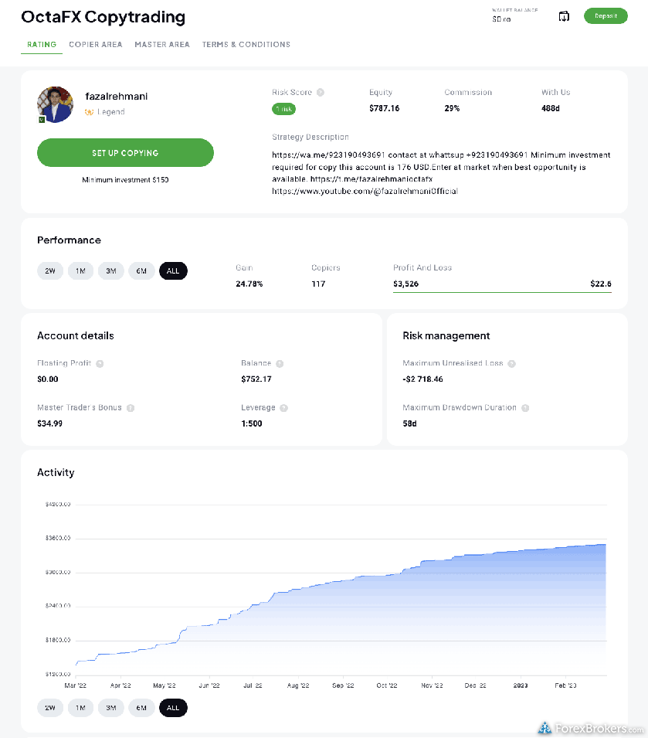Choose ALL range below the Activity chart

point(173,708)
